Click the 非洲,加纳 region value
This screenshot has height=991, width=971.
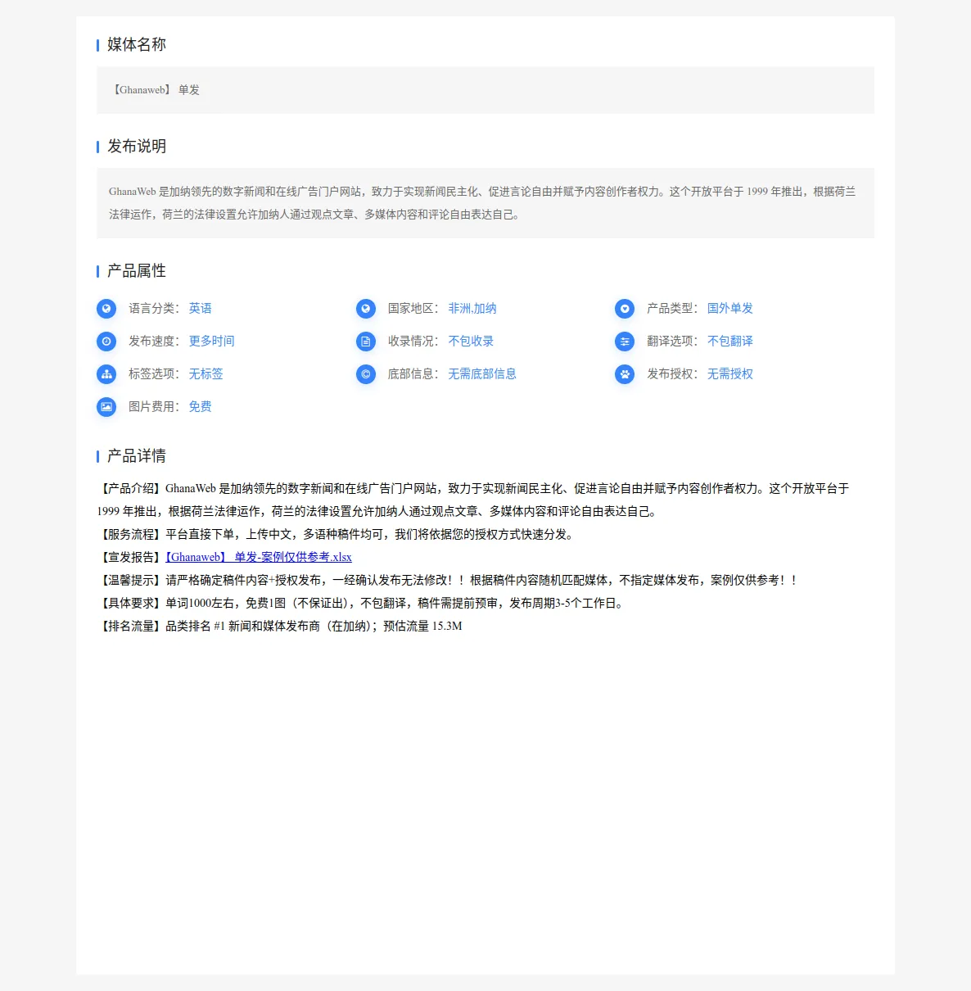(x=472, y=309)
